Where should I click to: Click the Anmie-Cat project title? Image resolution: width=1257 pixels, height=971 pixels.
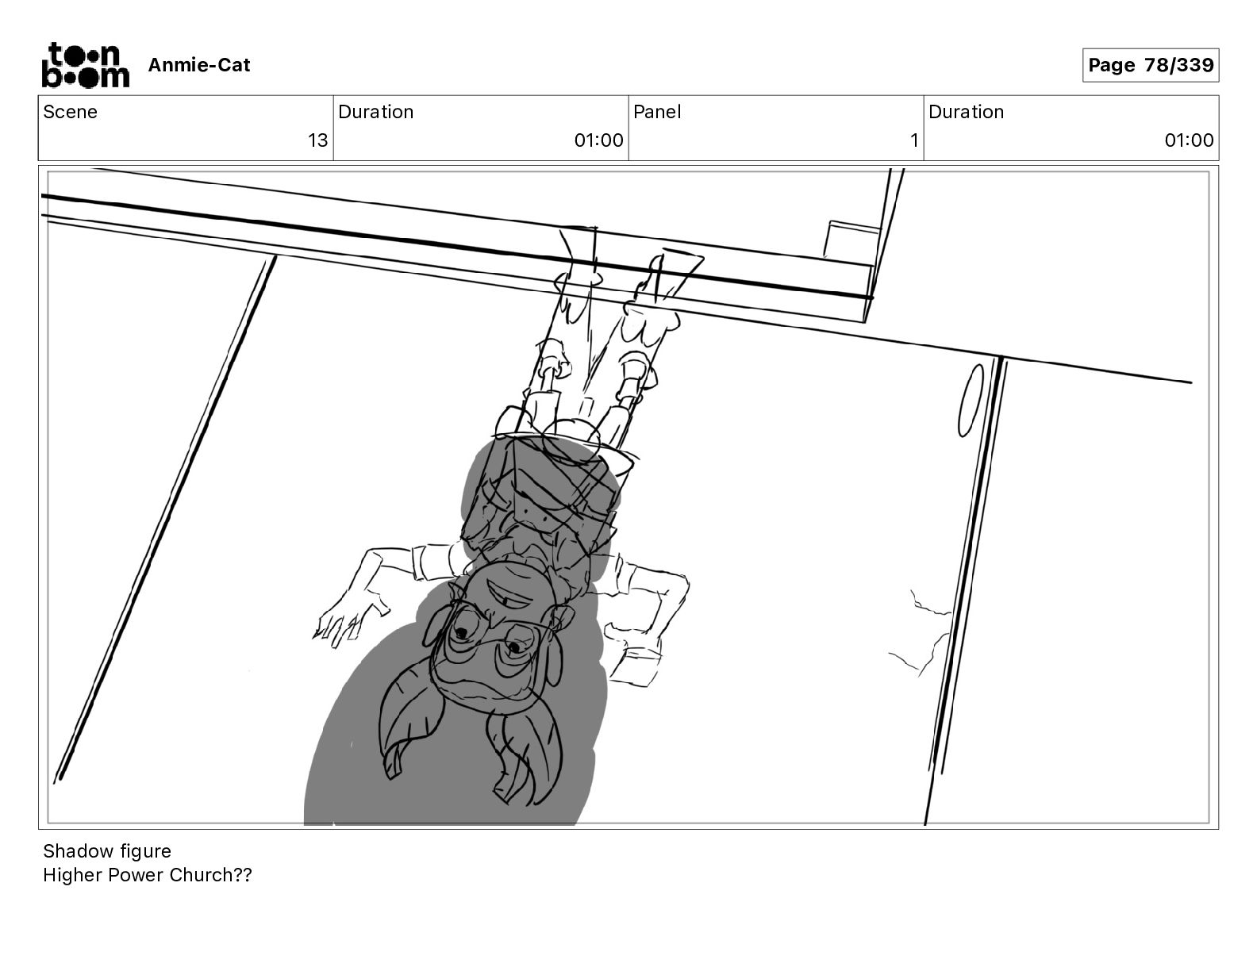[x=198, y=65]
